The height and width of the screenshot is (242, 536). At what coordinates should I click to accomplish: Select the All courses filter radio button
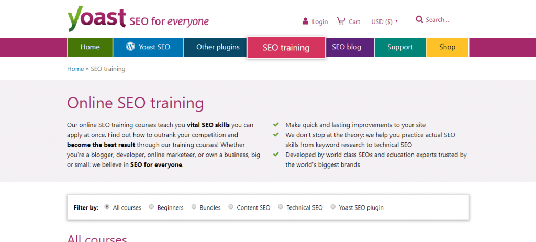click(107, 207)
